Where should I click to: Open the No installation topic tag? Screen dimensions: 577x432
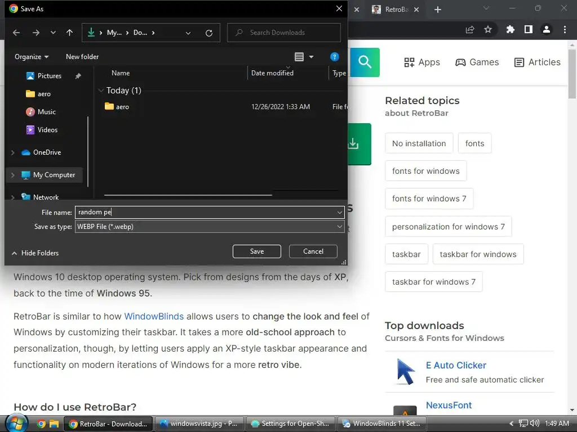(419, 143)
